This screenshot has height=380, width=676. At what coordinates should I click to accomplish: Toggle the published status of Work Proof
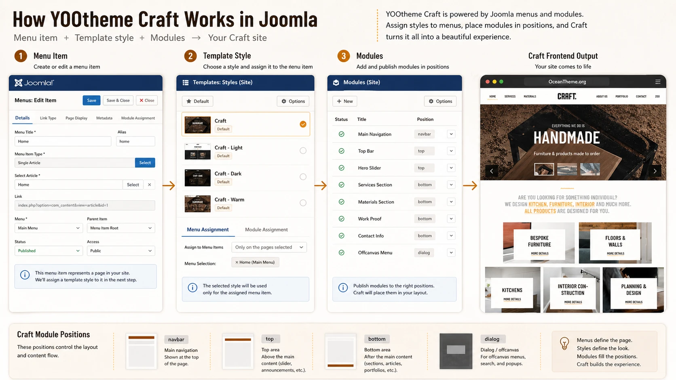tap(342, 219)
